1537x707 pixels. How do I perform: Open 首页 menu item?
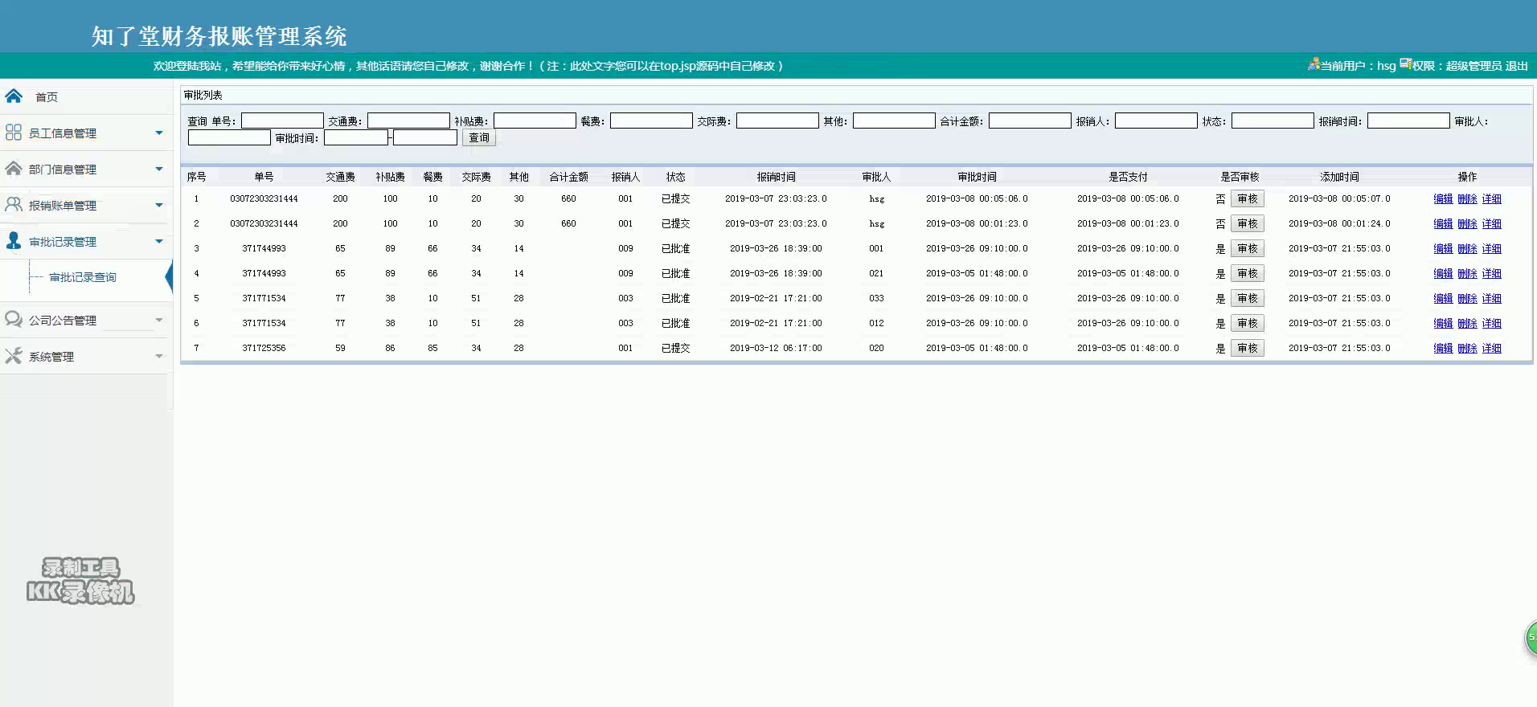pos(47,97)
